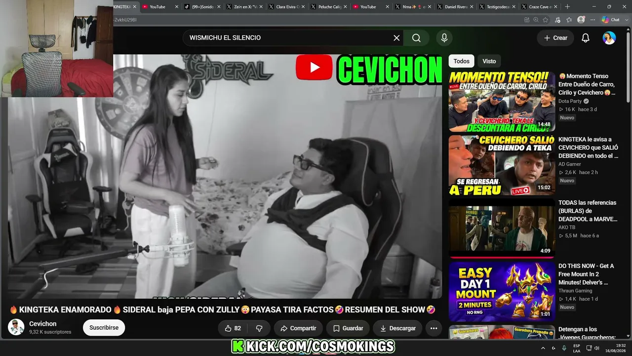
Task: Switch to the '(99+) Sonido' TikTok tab
Action: [201, 7]
